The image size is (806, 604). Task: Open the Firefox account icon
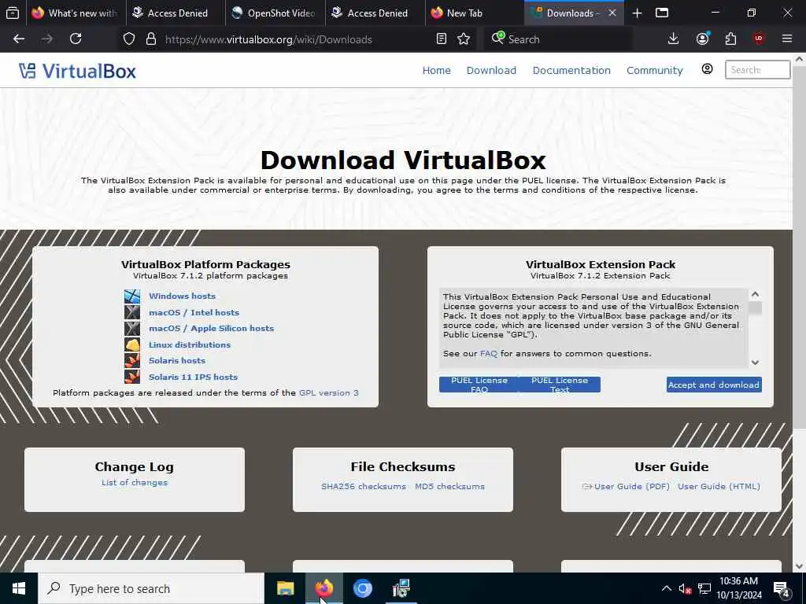click(703, 39)
